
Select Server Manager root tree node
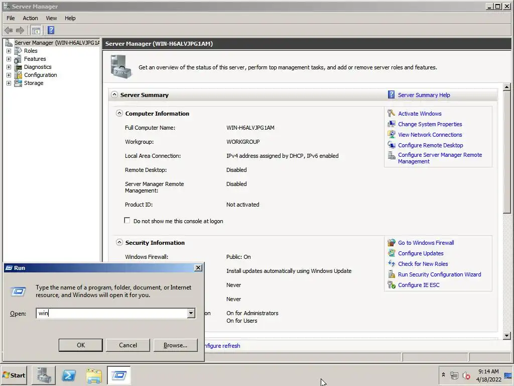pyautogui.click(x=56, y=43)
